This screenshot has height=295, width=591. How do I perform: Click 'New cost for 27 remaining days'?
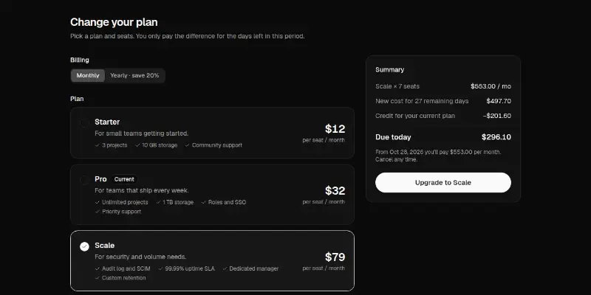[422, 101]
